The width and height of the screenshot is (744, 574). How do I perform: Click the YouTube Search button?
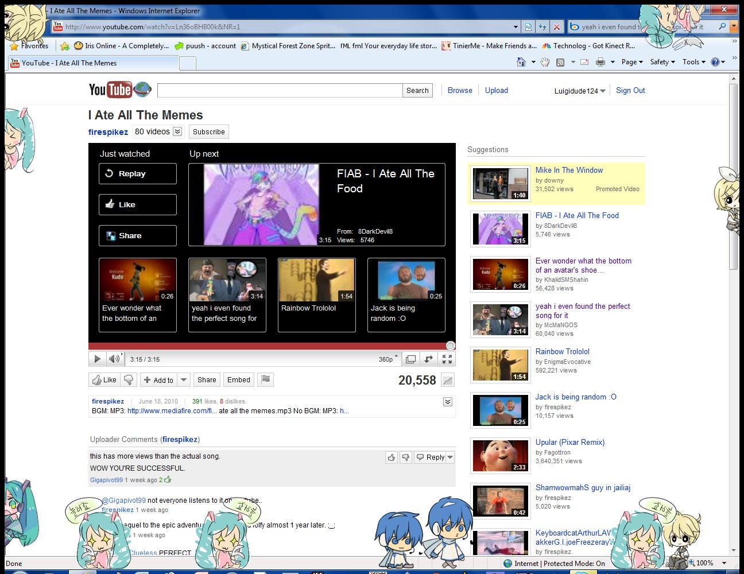tap(417, 91)
